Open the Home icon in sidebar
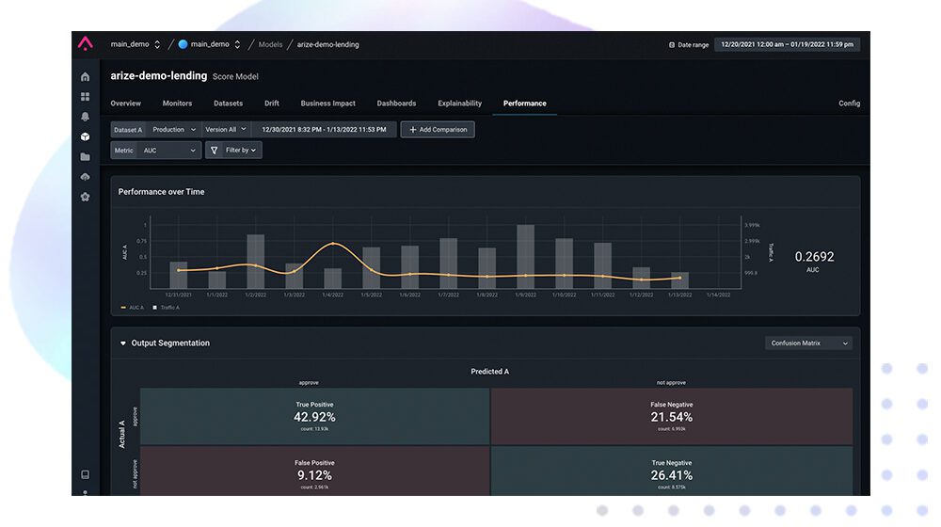This screenshot has width=941, height=527. (x=86, y=77)
